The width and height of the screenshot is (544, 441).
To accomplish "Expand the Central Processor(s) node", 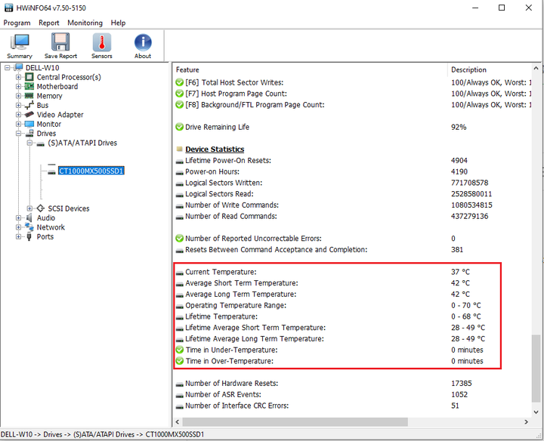I will click(x=18, y=77).
